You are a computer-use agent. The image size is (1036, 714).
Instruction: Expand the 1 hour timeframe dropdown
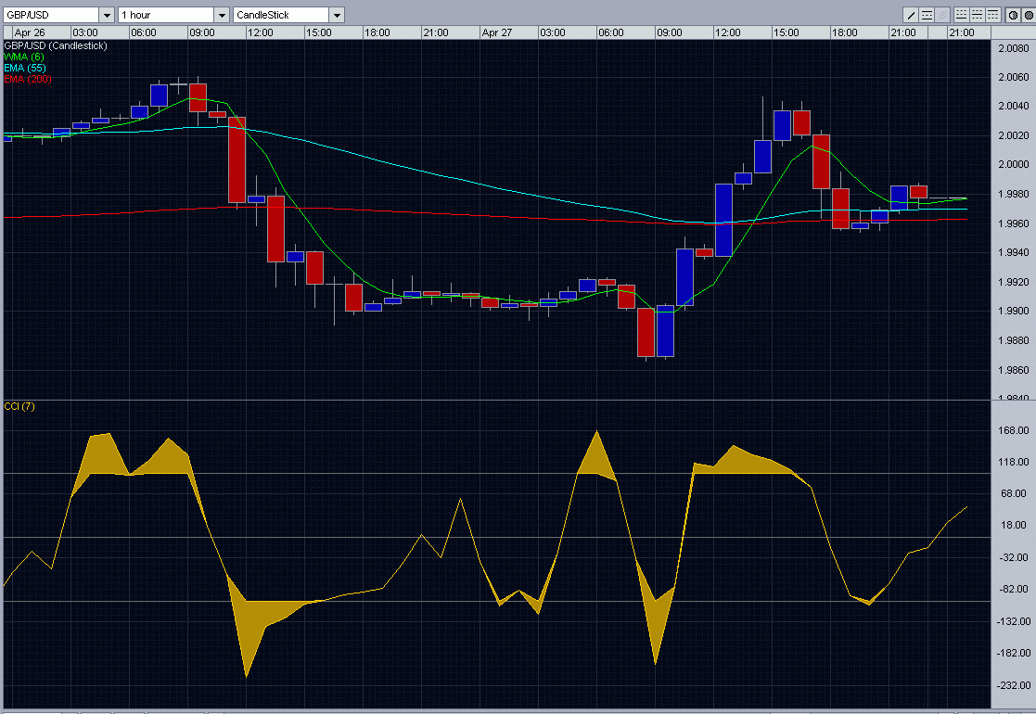[221, 15]
